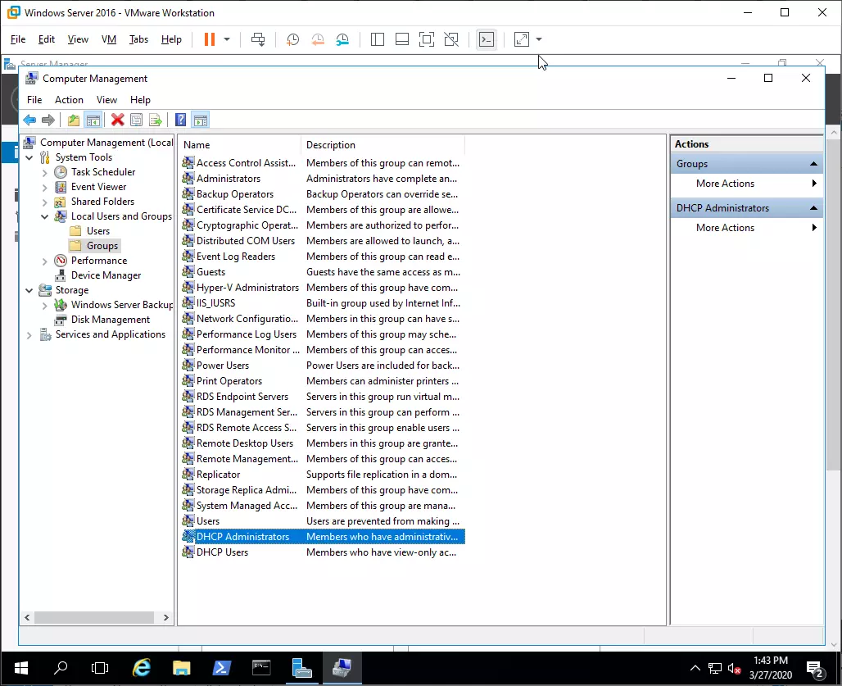The height and width of the screenshot is (686, 842).
Task: Click VMware thumbnail bar icon
Action: [402, 39]
